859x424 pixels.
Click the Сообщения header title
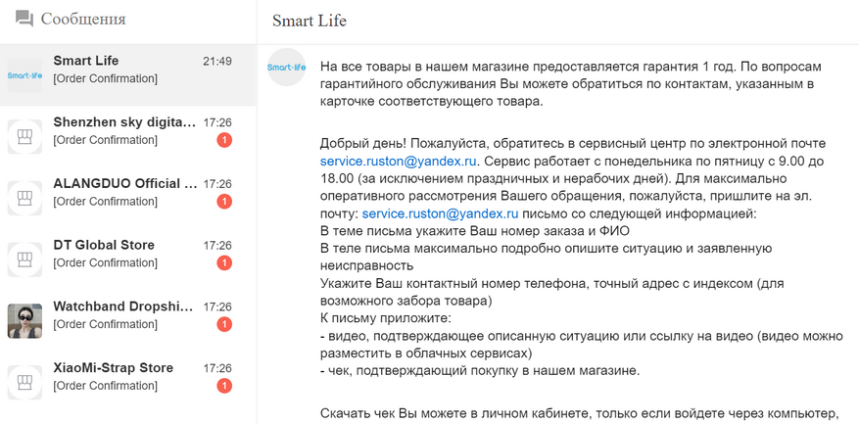coord(83,20)
